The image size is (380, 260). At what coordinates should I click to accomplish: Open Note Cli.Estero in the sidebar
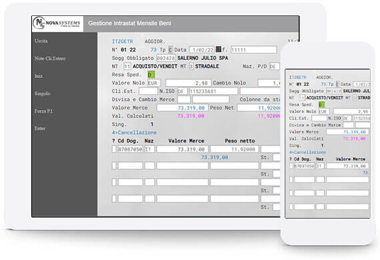[50, 59]
